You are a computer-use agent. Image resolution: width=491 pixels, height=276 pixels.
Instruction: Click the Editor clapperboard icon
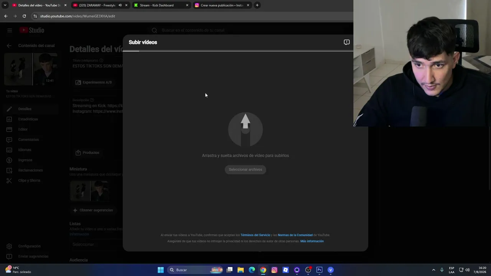click(x=9, y=130)
